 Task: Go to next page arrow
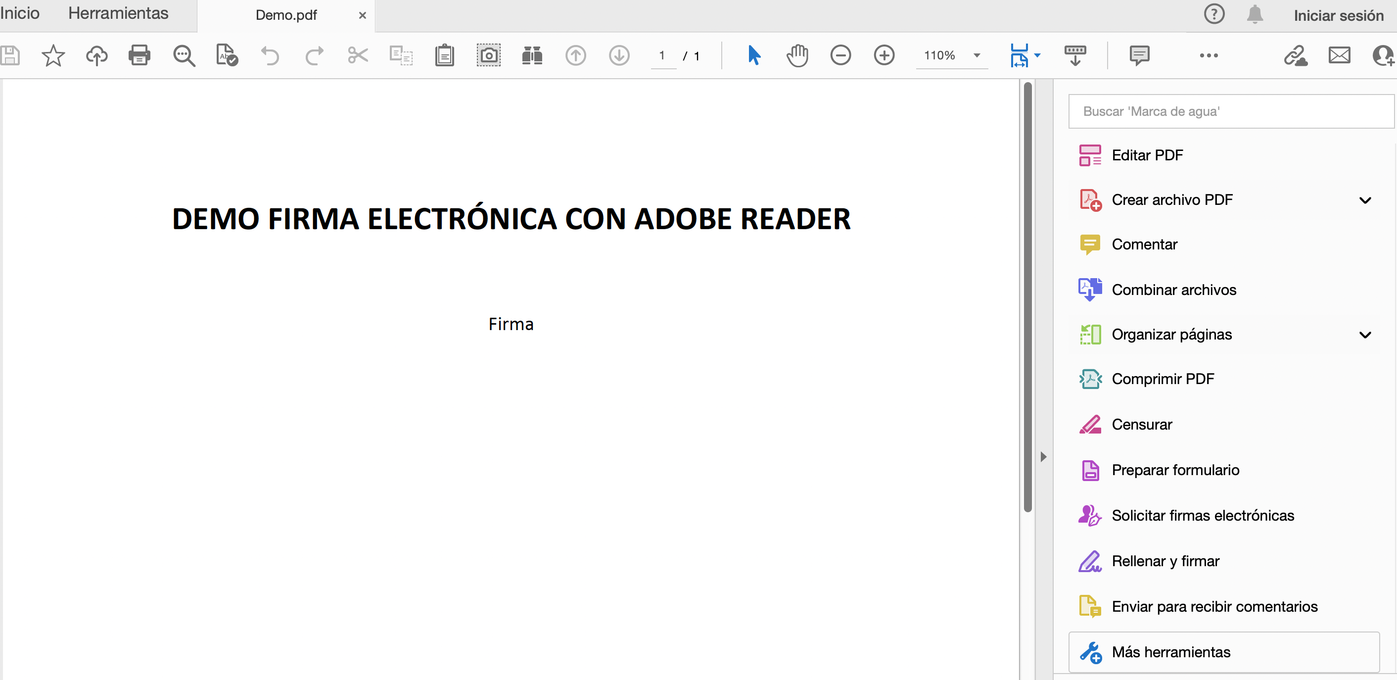click(619, 55)
